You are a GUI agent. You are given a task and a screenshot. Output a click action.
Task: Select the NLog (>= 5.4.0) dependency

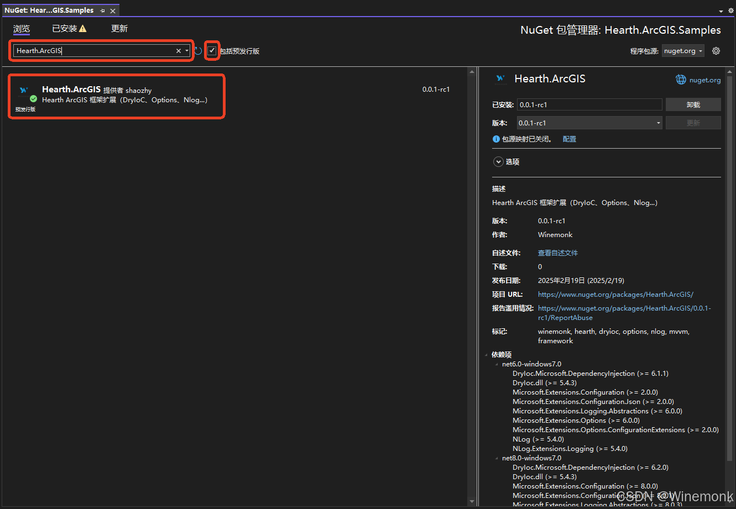pos(538,439)
